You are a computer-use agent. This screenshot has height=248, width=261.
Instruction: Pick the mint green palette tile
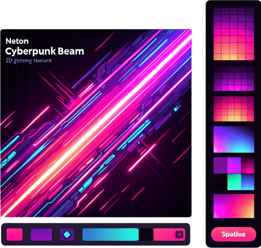click(x=234, y=182)
